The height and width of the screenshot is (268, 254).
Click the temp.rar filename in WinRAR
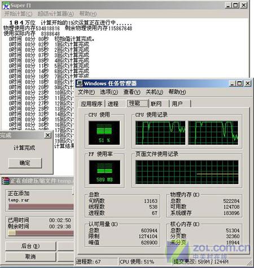19,200
